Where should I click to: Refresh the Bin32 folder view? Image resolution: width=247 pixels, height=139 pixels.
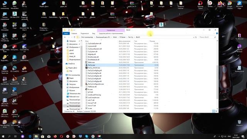coord(196,37)
